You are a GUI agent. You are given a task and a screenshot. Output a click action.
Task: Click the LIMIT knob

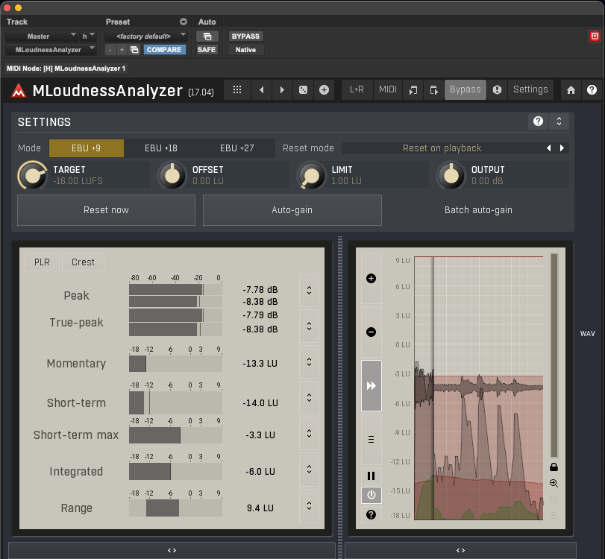coord(311,175)
